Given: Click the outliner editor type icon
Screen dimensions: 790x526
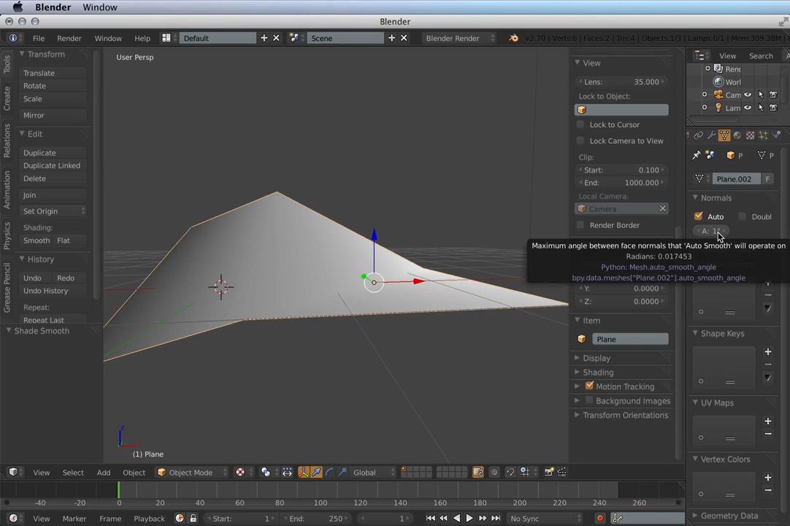Looking at the screenshot, I should click(x=699, y=56).
